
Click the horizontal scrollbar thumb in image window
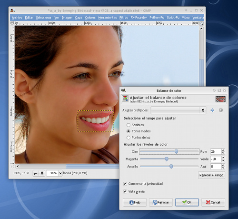pyautogui.click(x=92, y=166)
